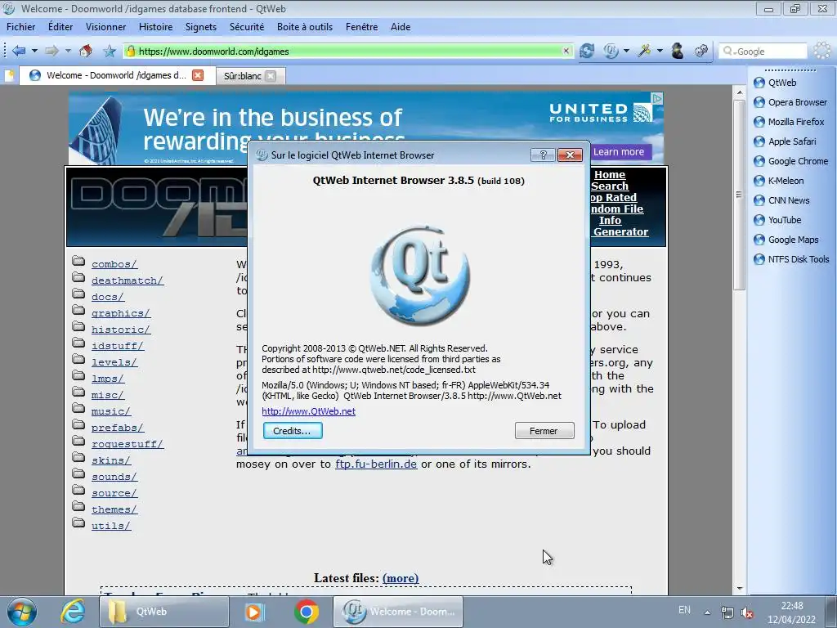This screenshot has width=837, height=628.
Task: Open the Signets menu
Action: (201, 27)
